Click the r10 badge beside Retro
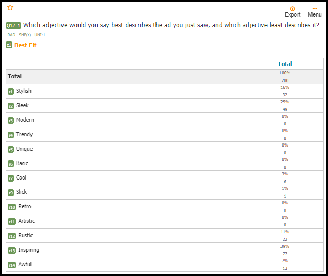Image resolution: width=328 pixels, height=276 pixels. tap(12, 207)
